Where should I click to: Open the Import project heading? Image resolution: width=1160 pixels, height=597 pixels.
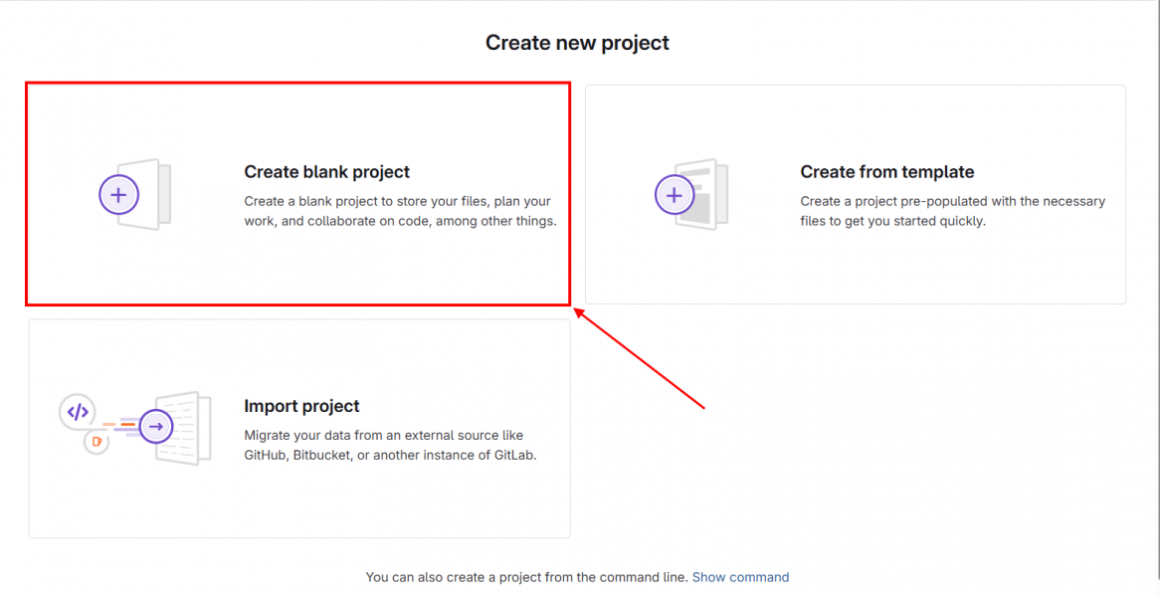click(301, 406)
